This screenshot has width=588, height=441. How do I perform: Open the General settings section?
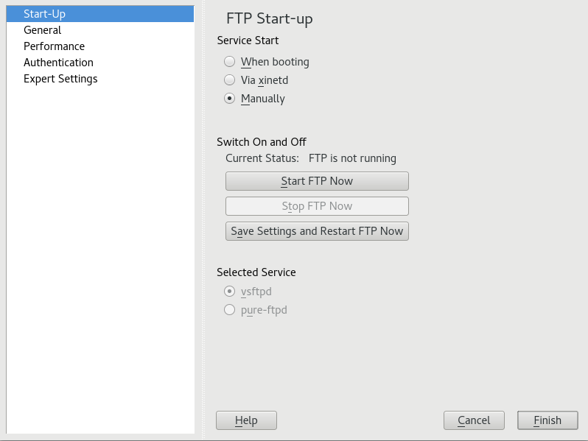[42, 30]
